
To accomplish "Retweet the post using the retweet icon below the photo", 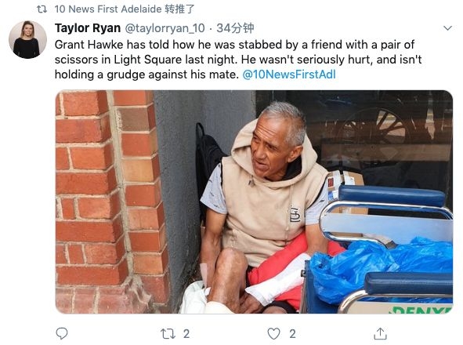I will click(168, 334).
